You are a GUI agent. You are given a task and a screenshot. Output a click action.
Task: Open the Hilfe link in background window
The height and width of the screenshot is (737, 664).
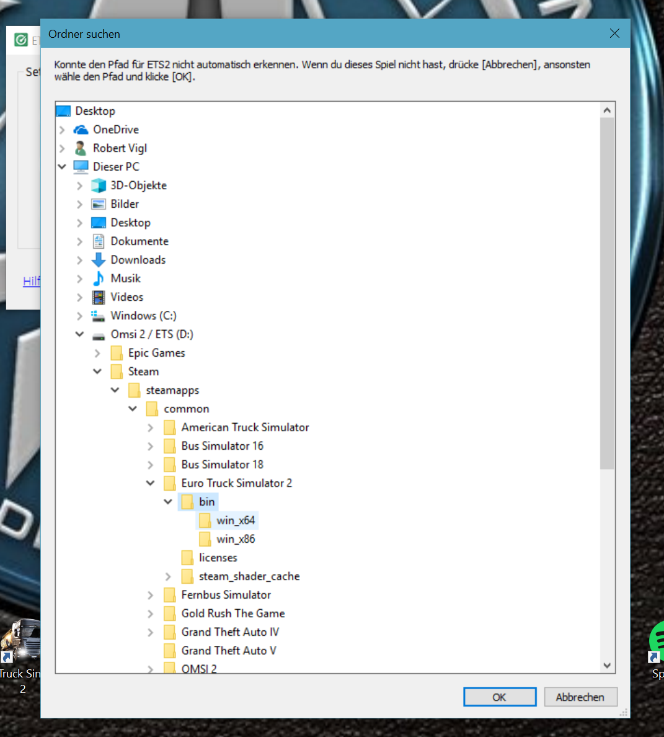pyautogui.click(x=32, y=281)
